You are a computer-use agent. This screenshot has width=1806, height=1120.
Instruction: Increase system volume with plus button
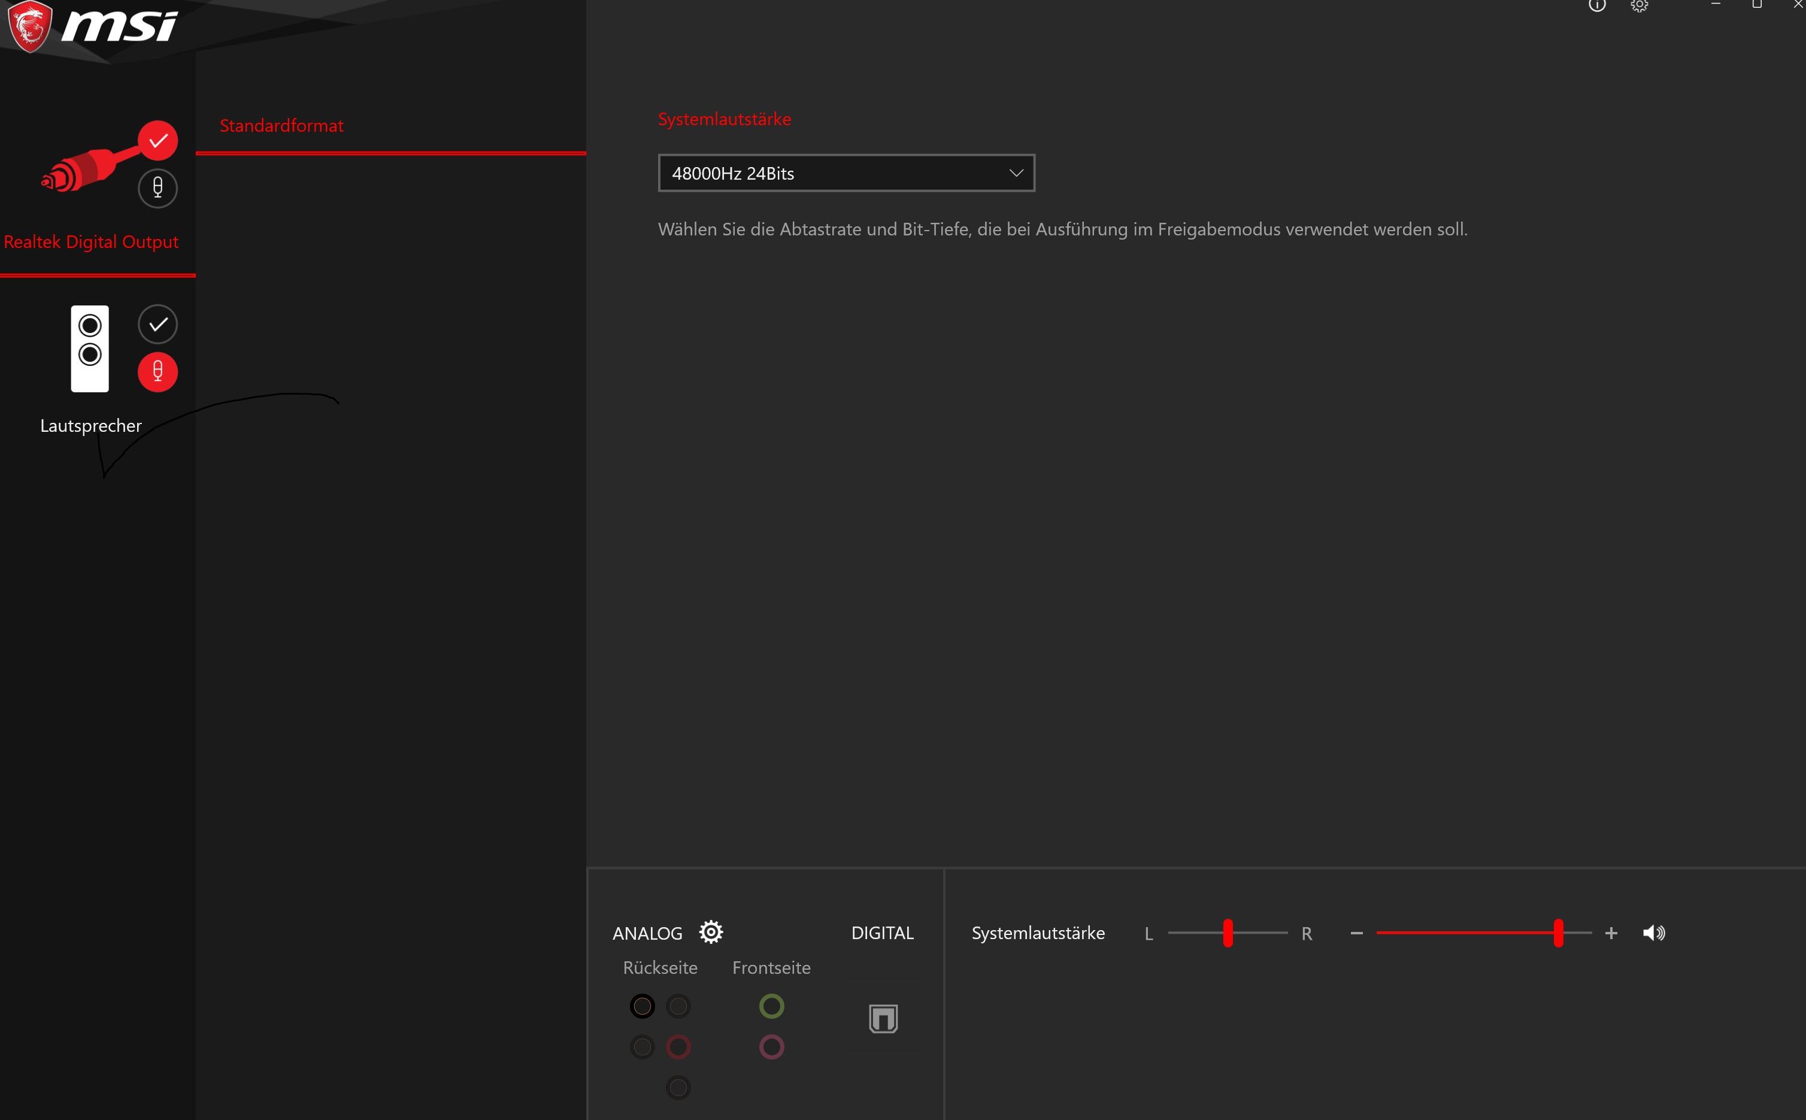point(1611,933)
